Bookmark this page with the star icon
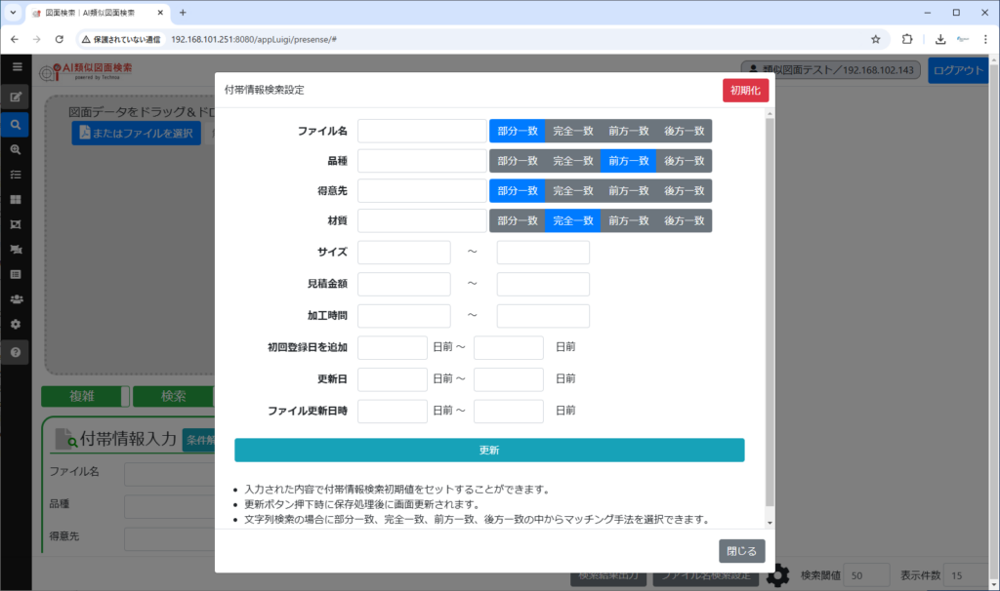 [875, 39]
